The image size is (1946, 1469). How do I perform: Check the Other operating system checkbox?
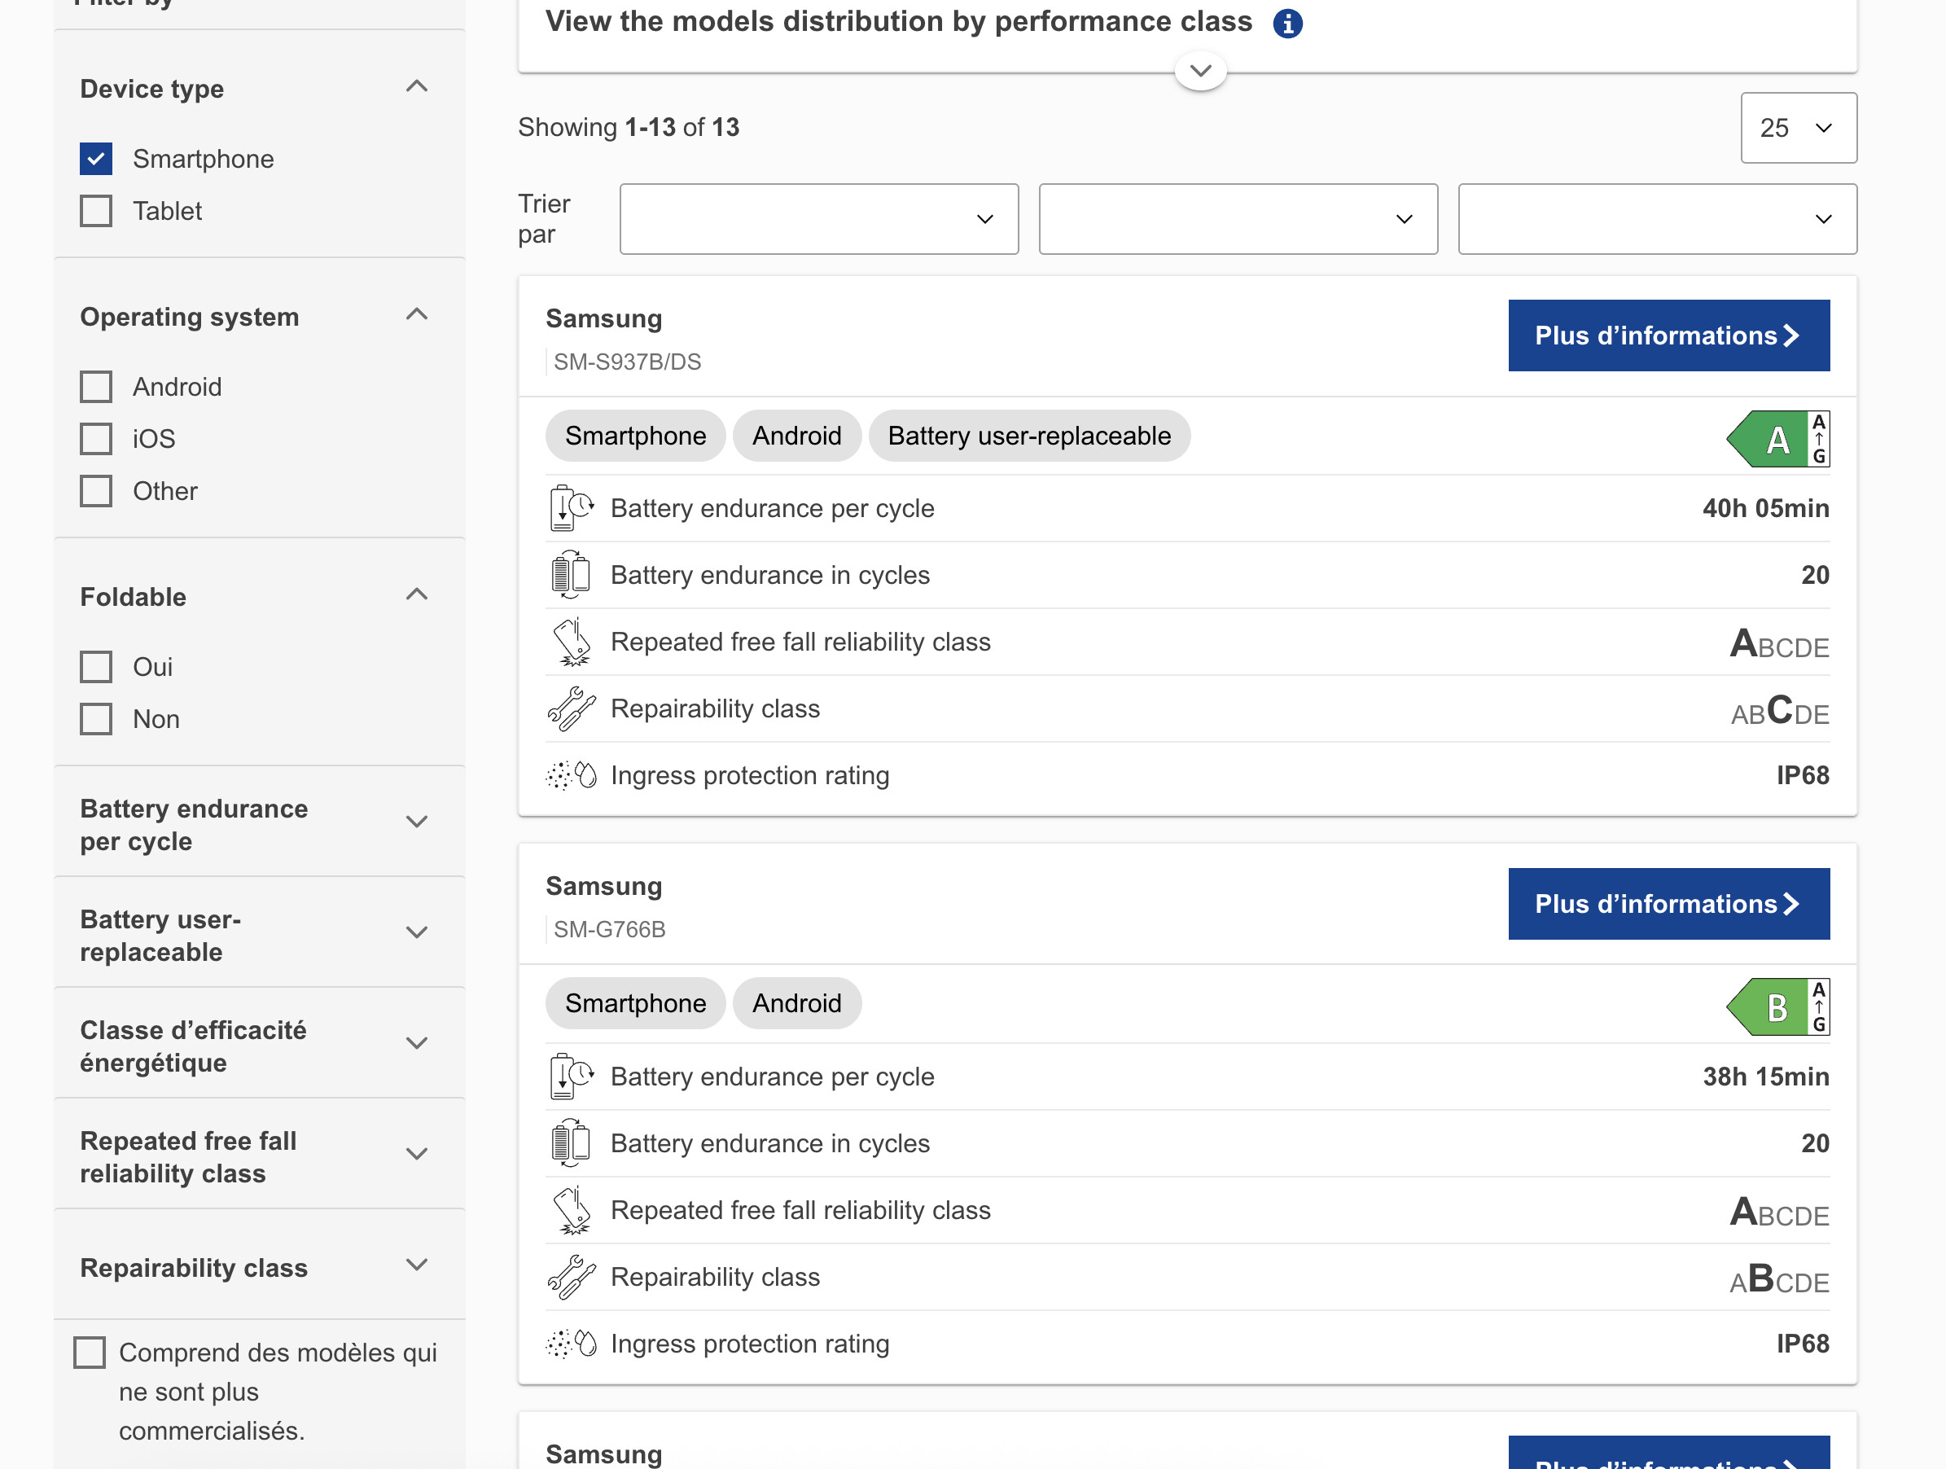pos(96,491)
